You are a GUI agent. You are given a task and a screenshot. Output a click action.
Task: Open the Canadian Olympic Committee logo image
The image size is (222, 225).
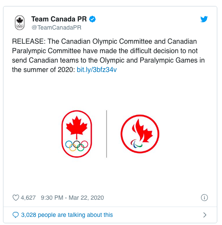click(x=77, y=134)
